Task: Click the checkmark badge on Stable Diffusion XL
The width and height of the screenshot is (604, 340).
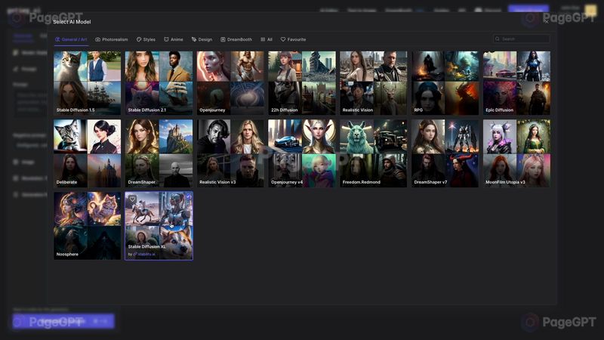Action: [187, 197]
